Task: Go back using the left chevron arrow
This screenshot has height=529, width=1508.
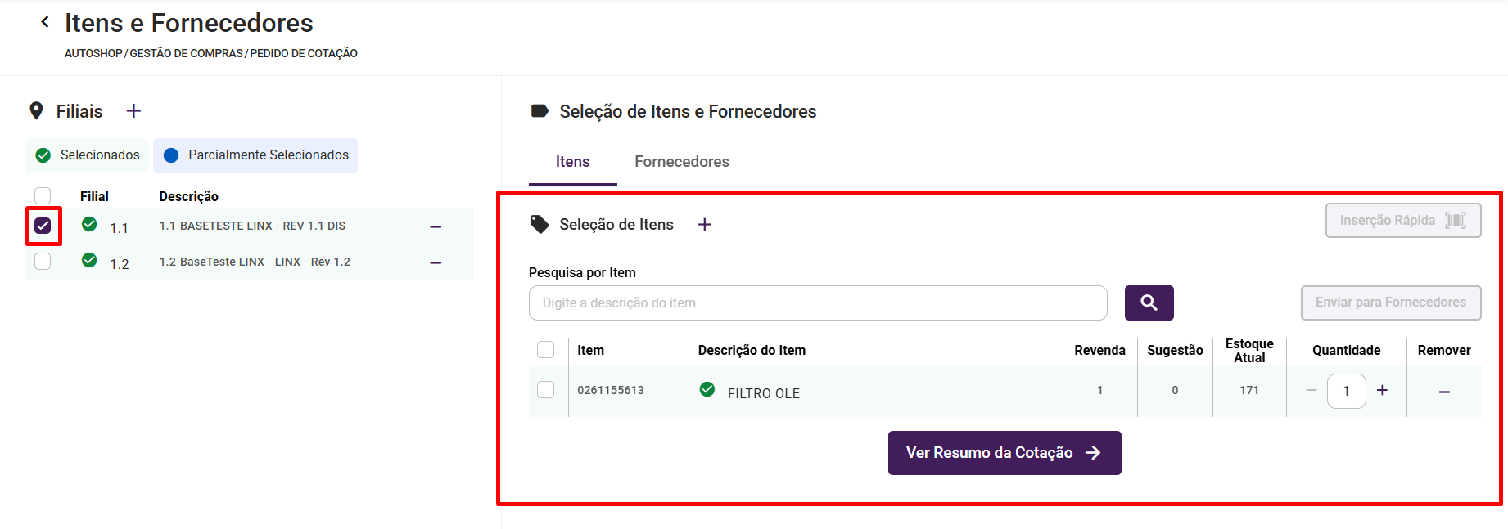Action: pyautogui.click(x=45, y=22)
